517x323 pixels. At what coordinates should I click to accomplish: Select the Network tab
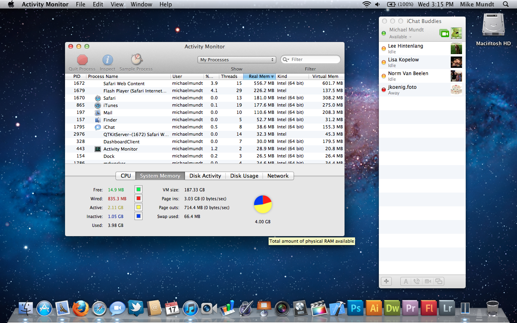(x=278, y=176)
